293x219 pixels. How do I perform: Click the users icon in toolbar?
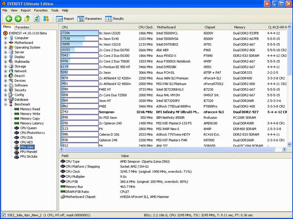click(x=46, y=19)
